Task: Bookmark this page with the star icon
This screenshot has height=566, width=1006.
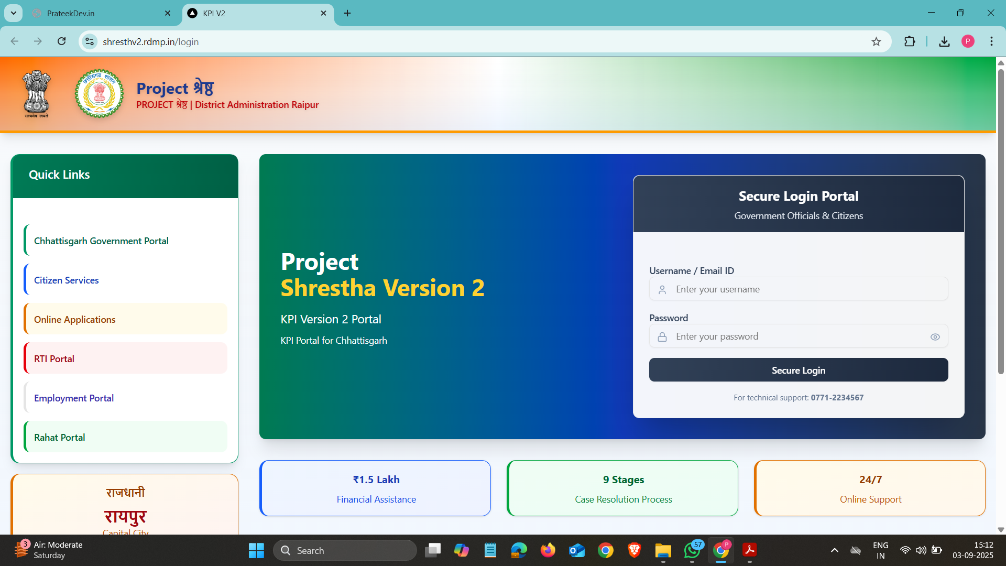Action: [x=876, y=41]
